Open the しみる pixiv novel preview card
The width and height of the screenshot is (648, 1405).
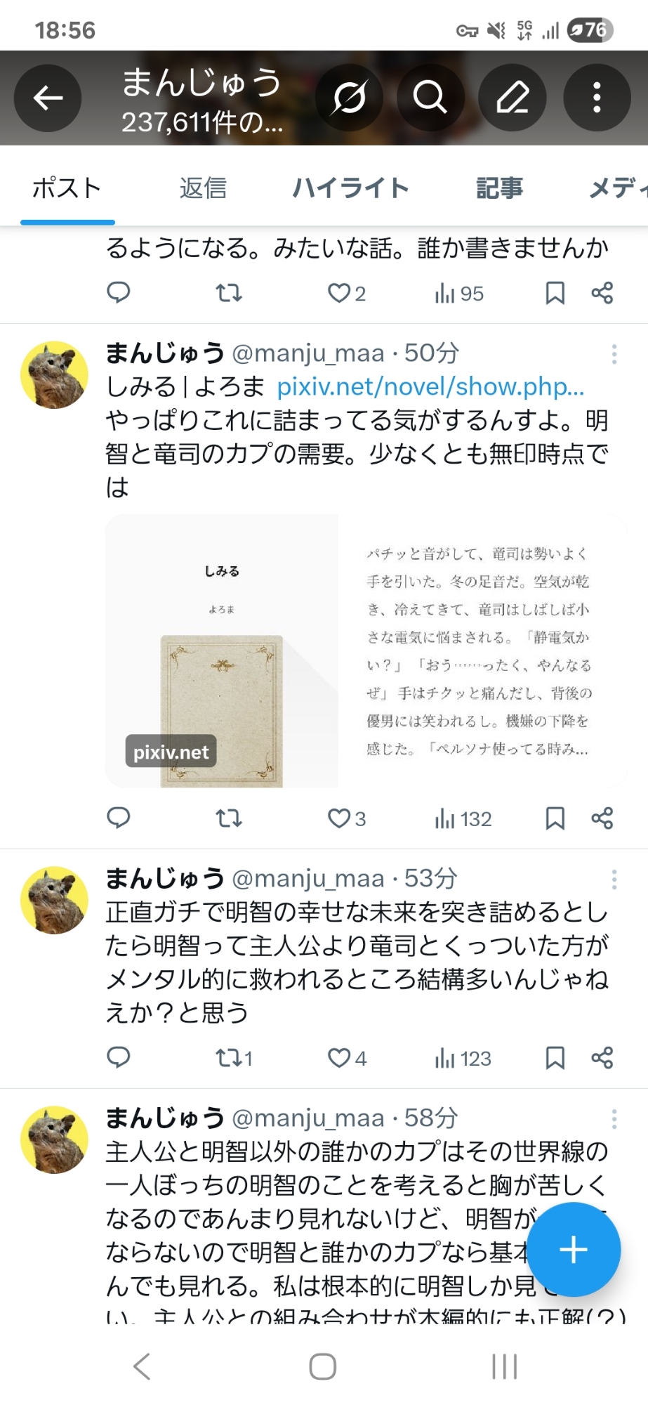click(366, 651)
